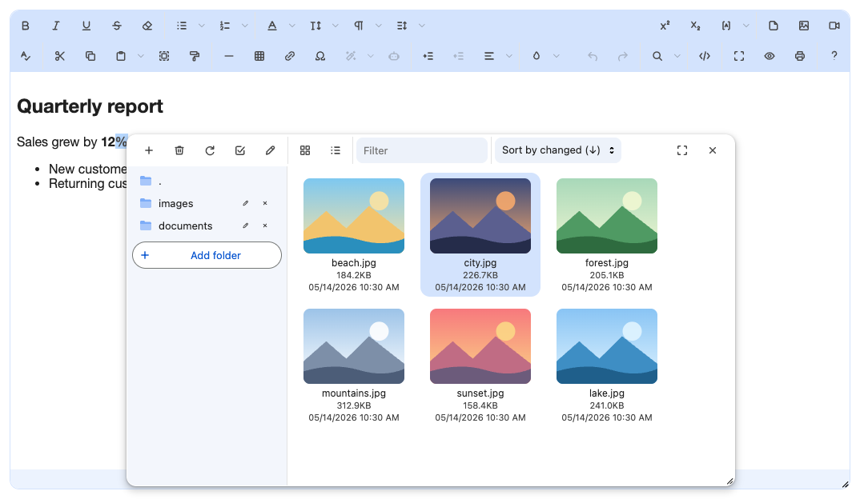Toggle the spellcheck tool
This screenshot has height=499, width=860.
tap(26, 56)
